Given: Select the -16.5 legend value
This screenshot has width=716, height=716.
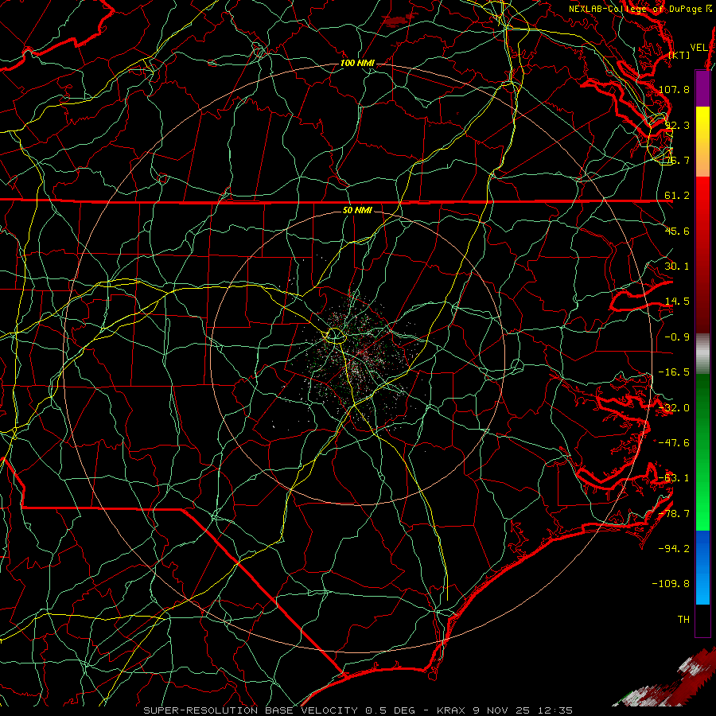Looking at the screenshot, I should [674, 372].
